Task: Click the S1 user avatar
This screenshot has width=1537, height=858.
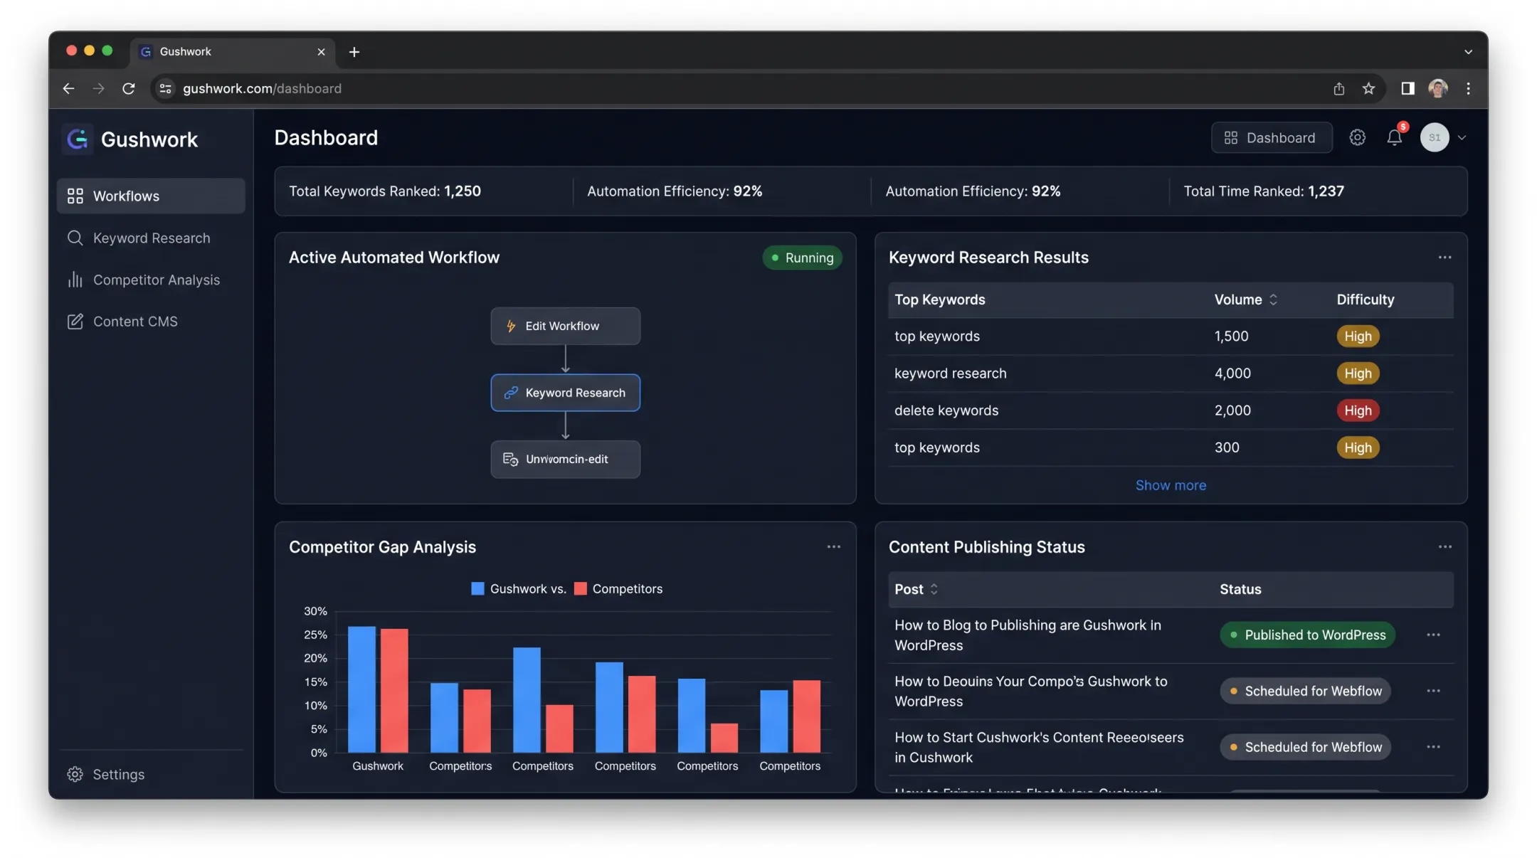Action: click(1435, 137)
